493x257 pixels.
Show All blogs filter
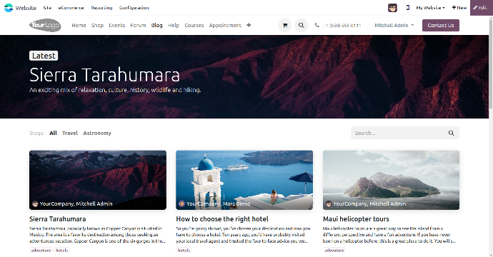pos(53,133)
